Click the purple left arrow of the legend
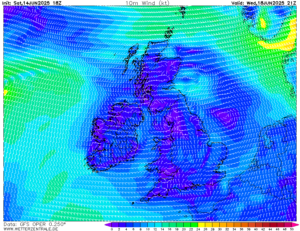The image size is (300, 231). 108,225
